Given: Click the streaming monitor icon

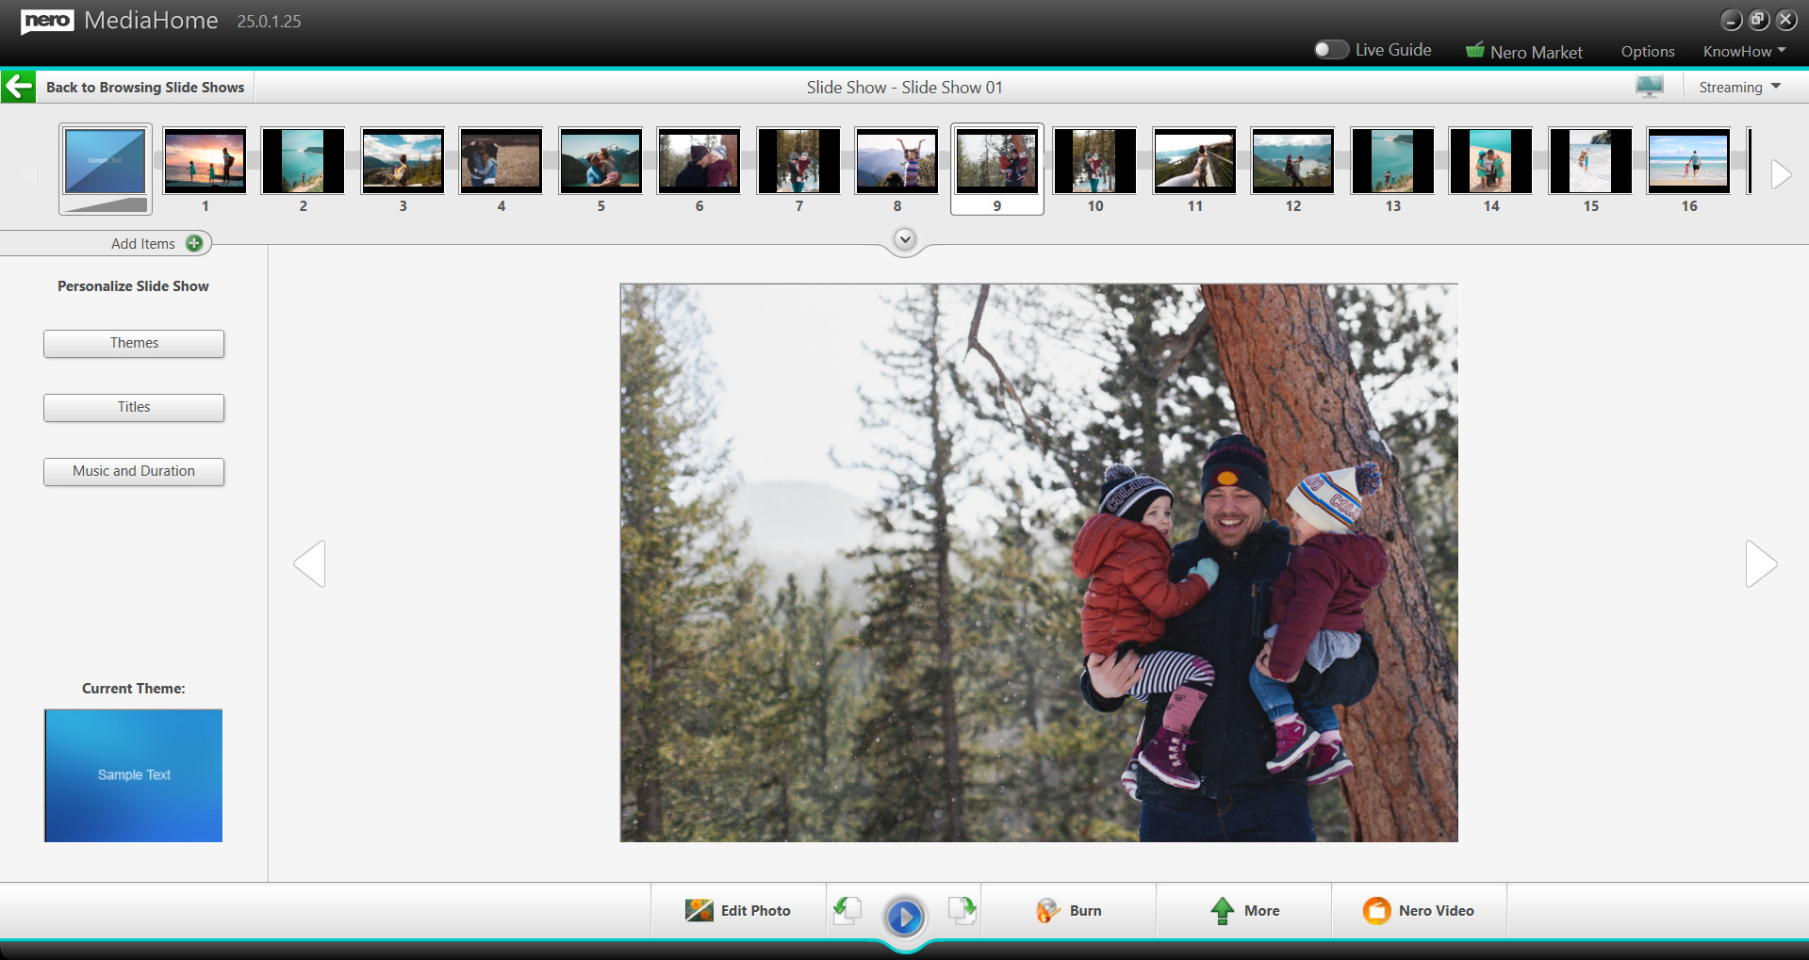Looking at the screenshot, I should point(1649,87).
